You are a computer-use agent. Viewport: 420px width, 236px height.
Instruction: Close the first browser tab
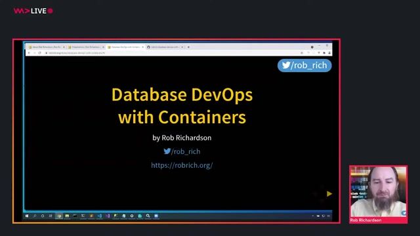64,47
